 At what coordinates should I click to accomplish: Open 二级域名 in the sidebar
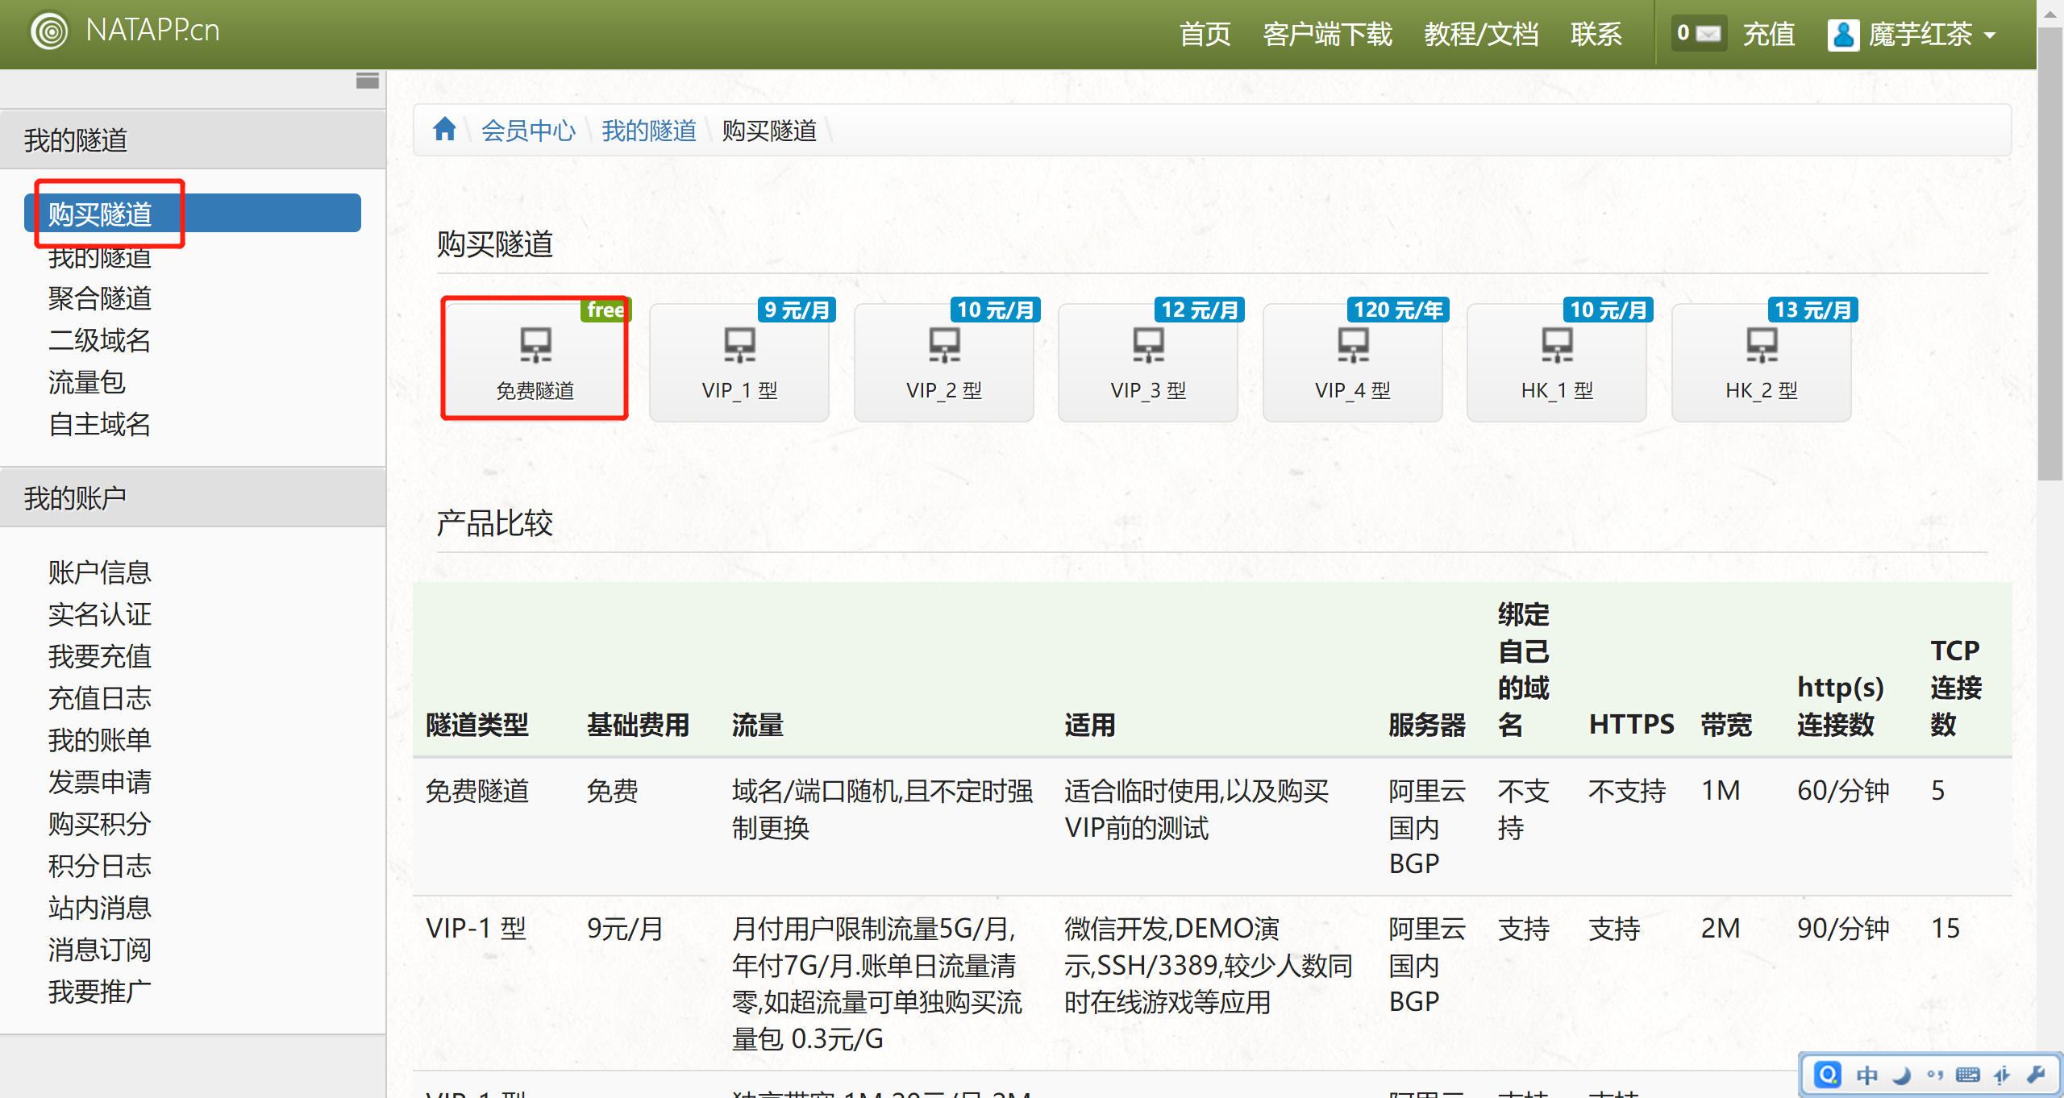point(100,340)
